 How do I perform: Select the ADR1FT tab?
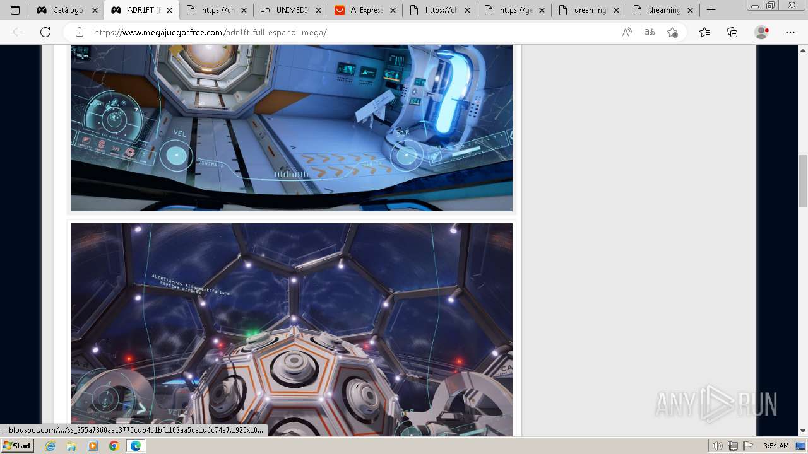pos(142,10)
